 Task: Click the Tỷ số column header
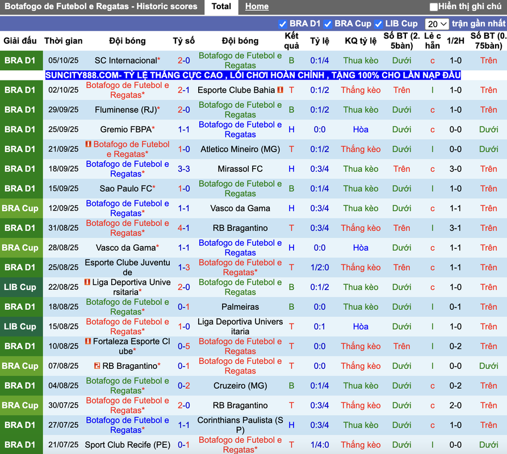pyautogui.click(x=183, y=41)
